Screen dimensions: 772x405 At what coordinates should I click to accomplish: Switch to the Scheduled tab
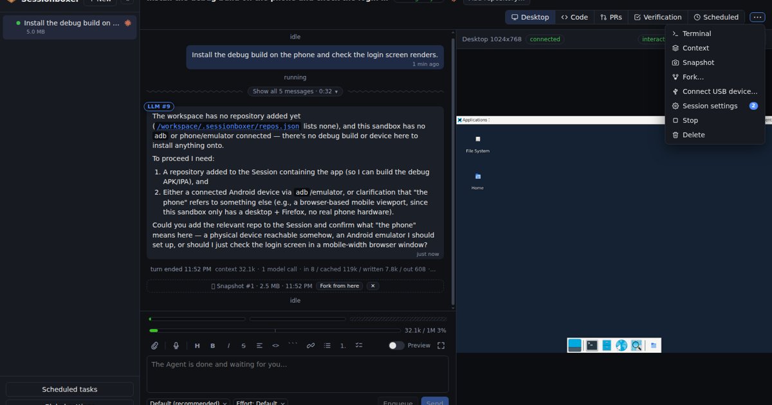point(716,17)
